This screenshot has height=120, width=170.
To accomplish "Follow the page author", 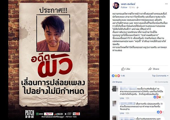I will [x=124, y=7].
